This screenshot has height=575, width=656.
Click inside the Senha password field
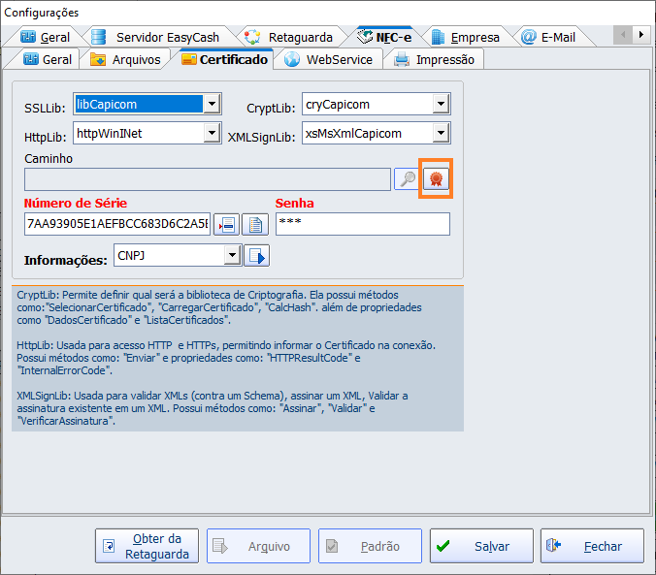[363, 224]
